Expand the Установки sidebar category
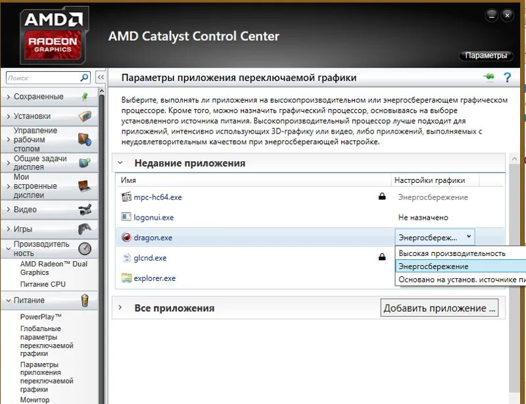 click(9, 116)
